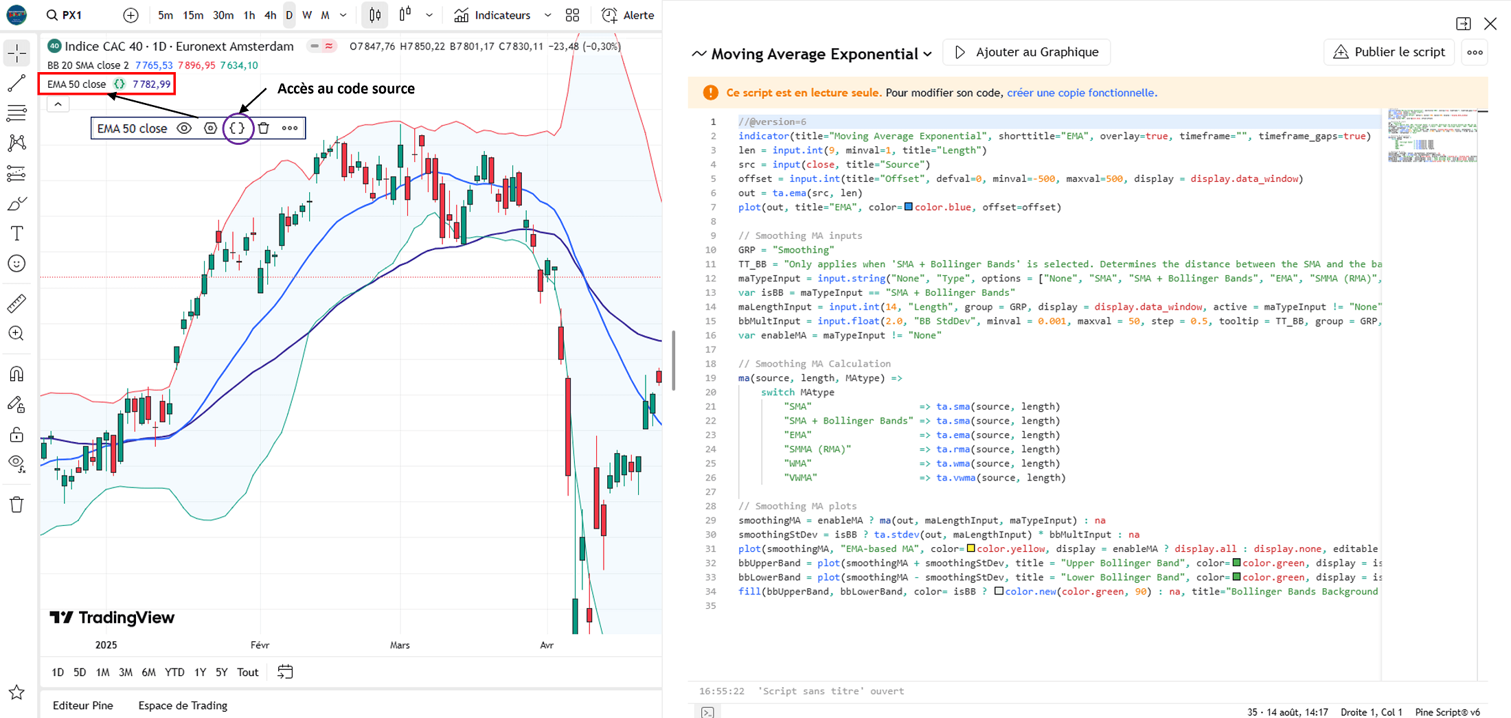
Task: Open source code braces icon for EMA 50
Action: coord(237,128)
